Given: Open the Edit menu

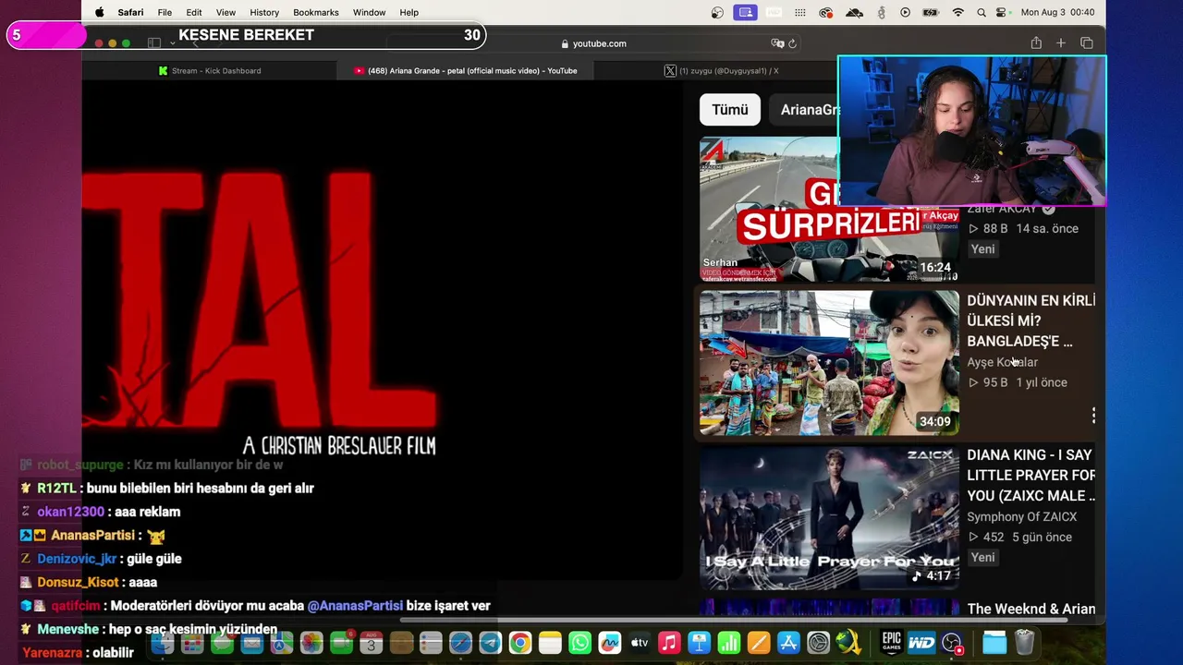Looking at the screenshot, I should pyautogui.click(x=194, y=12).
